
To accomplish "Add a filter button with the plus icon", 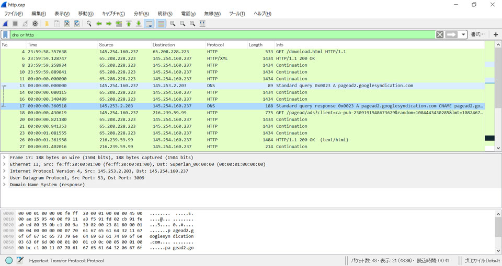I will tap(496, 34).
